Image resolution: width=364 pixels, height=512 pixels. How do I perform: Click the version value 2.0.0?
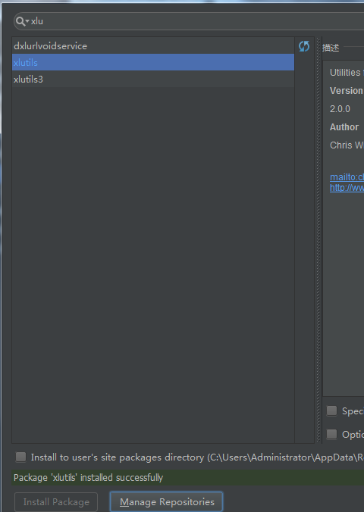[x=340, y=109]
